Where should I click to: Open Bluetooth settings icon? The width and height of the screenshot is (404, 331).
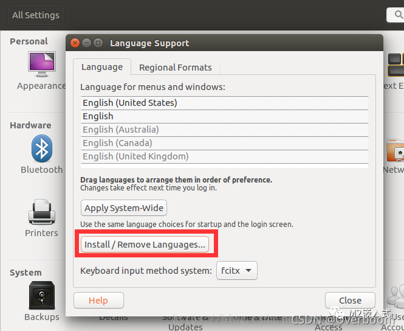42,148
